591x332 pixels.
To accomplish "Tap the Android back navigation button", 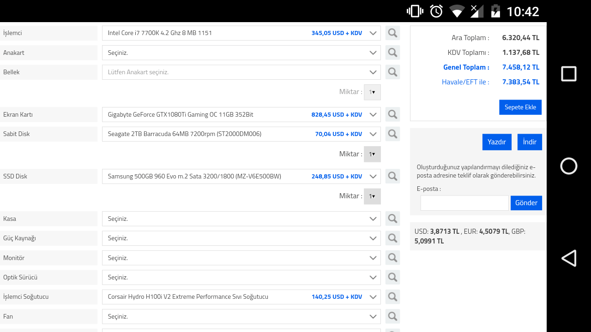I will (x=568, y=258).
